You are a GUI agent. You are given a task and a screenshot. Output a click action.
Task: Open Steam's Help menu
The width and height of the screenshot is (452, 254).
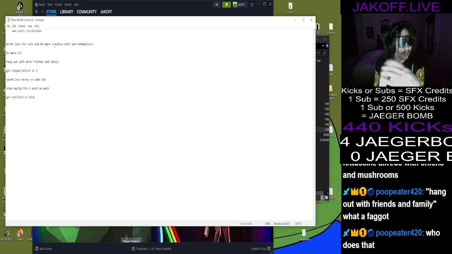76,5
